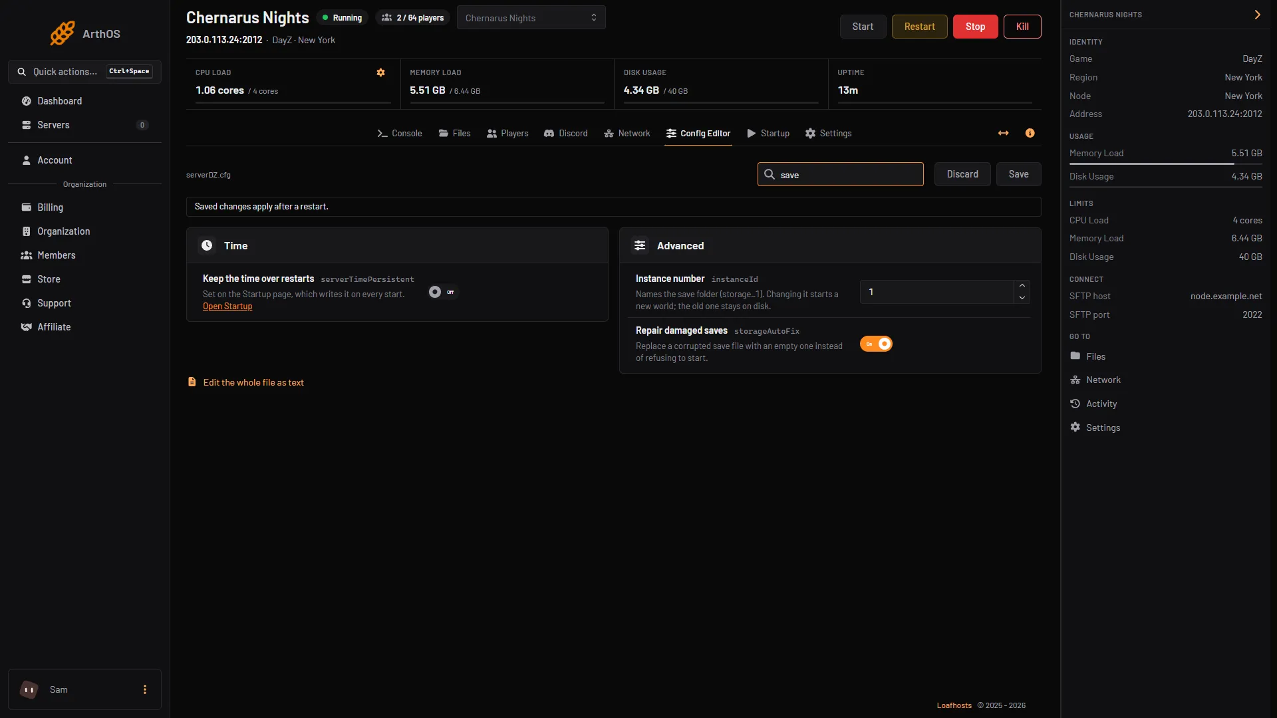The width and height of the screenshot is (1277, 718).
Task: Open the Chernarus Nights server dropdown
Action: click(531, 18)
